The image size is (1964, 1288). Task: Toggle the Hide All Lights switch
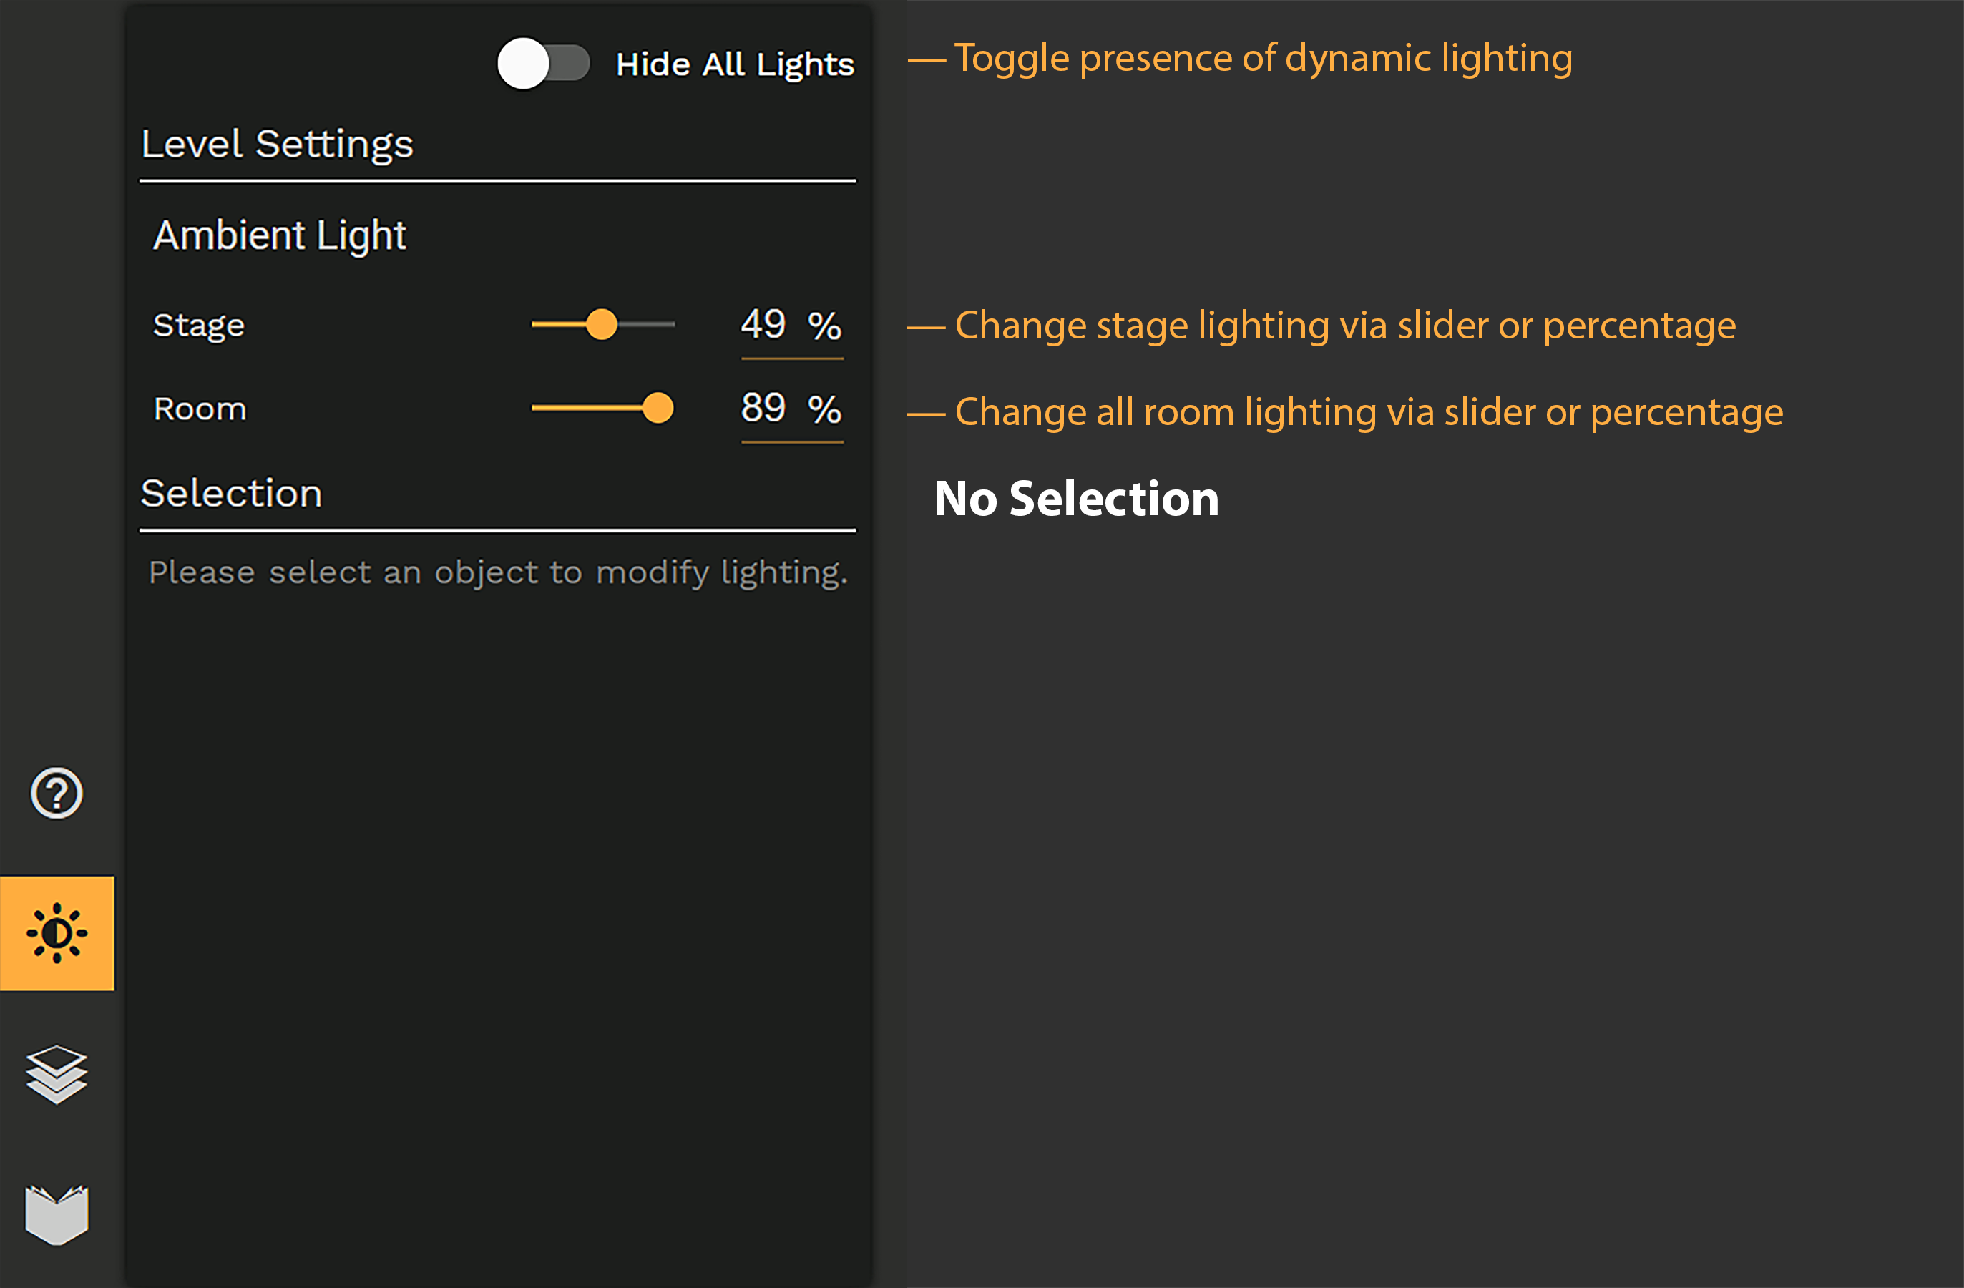coord(543,64)
